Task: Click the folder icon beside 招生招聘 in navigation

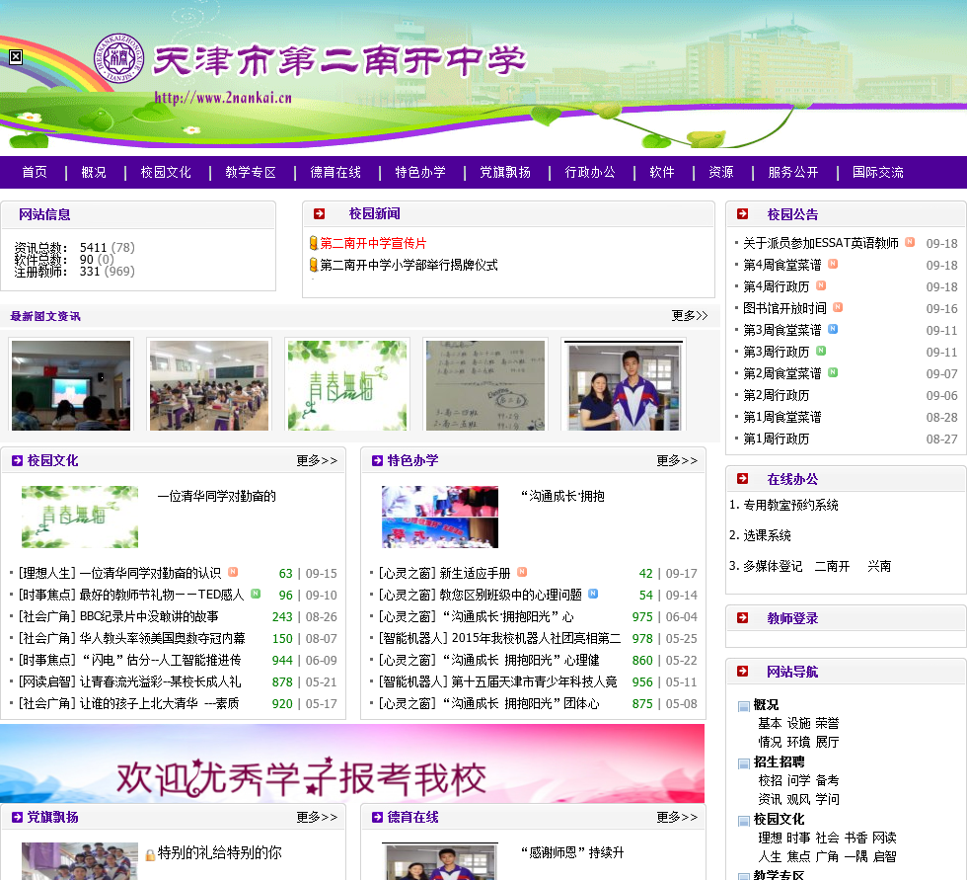Action: click(744, 764)
